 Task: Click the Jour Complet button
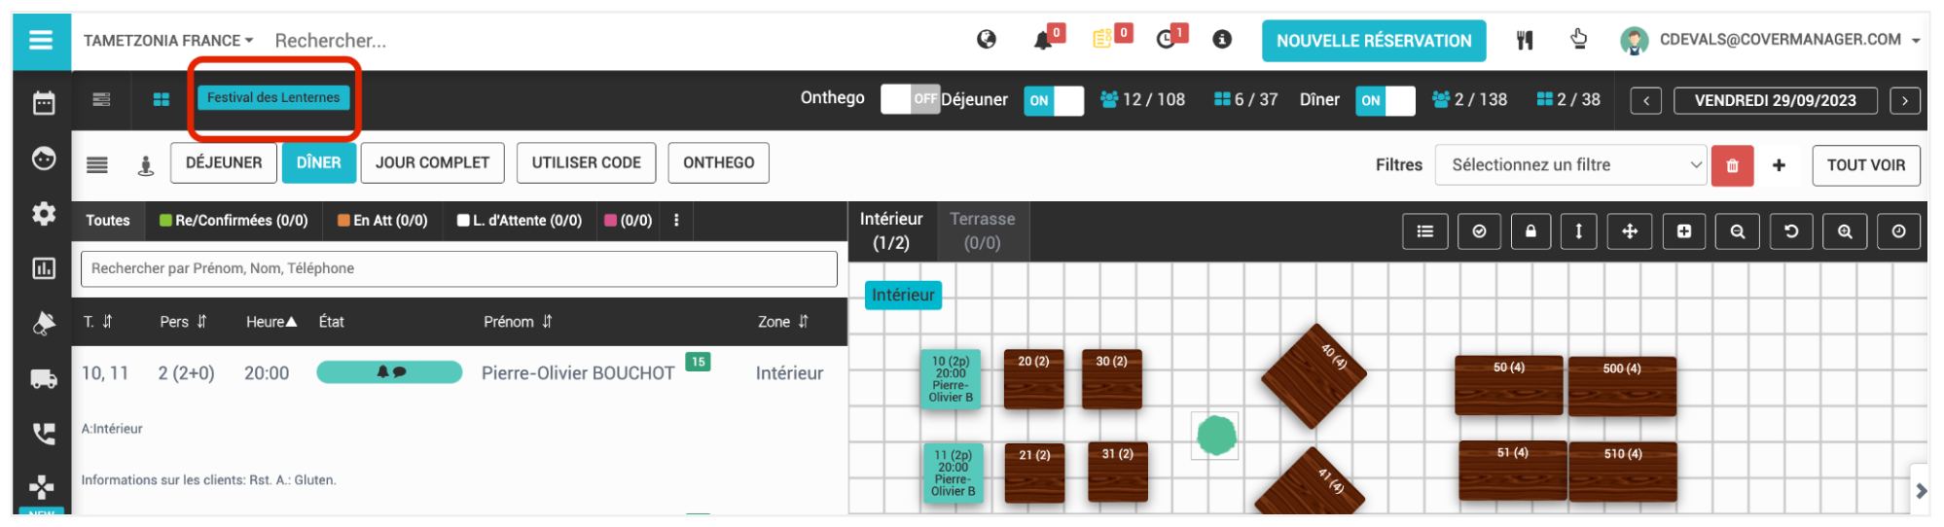(432, 163)
